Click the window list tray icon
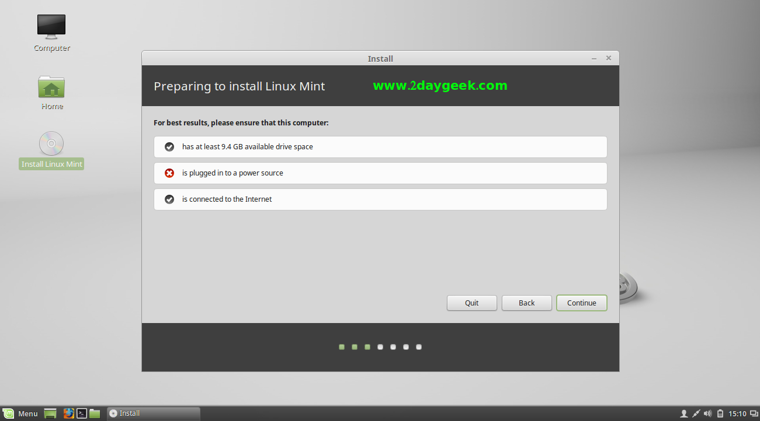Screen dimensions: 760x421 [753, 413]
